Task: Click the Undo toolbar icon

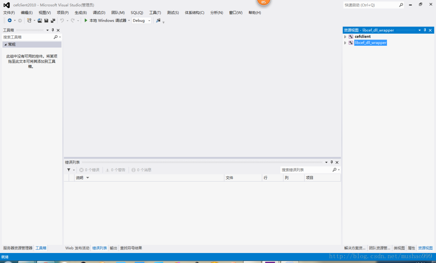Action: (62, 21)
